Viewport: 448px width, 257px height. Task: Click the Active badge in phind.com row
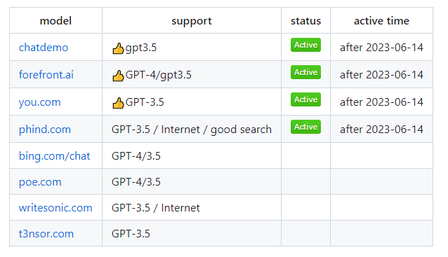[305, 127]
